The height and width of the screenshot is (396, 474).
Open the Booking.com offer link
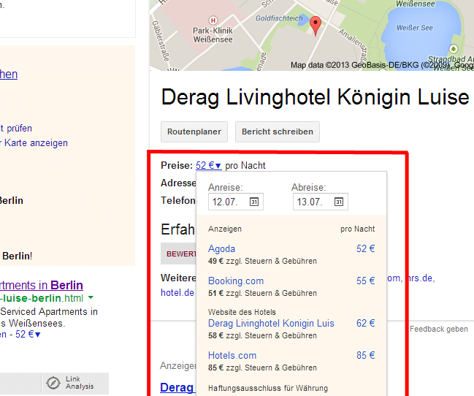point(236,281)
